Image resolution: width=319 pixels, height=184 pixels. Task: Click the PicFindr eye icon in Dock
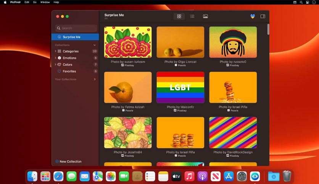(x=255, y=176)
